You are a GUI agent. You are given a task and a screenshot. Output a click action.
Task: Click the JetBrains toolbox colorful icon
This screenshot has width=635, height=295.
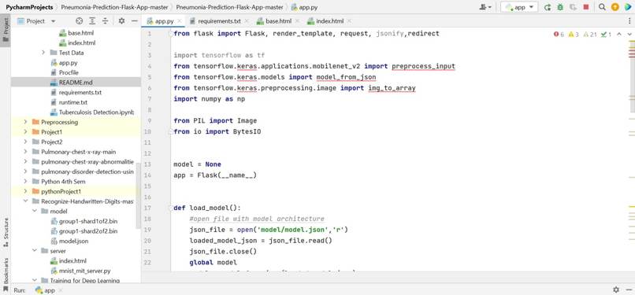628,7
